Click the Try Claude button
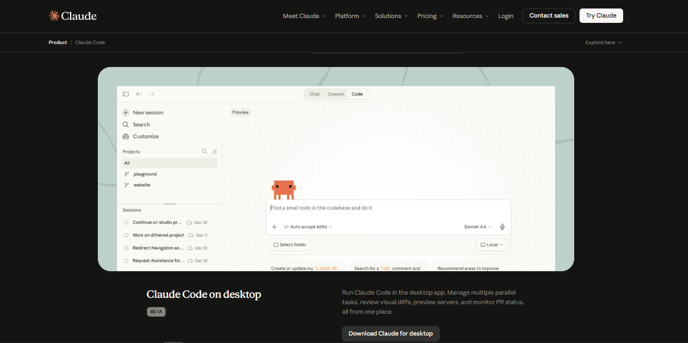 601,15
